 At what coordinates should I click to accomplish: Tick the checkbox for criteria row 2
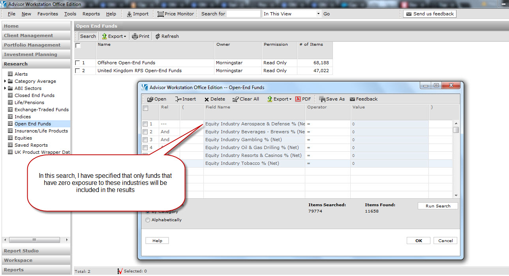click(145, 132)
